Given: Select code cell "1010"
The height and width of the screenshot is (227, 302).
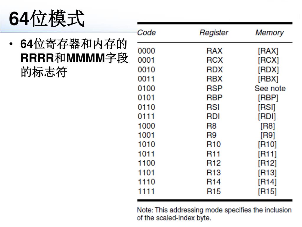Looking at the screenshot, I should (x=146, y=144).
